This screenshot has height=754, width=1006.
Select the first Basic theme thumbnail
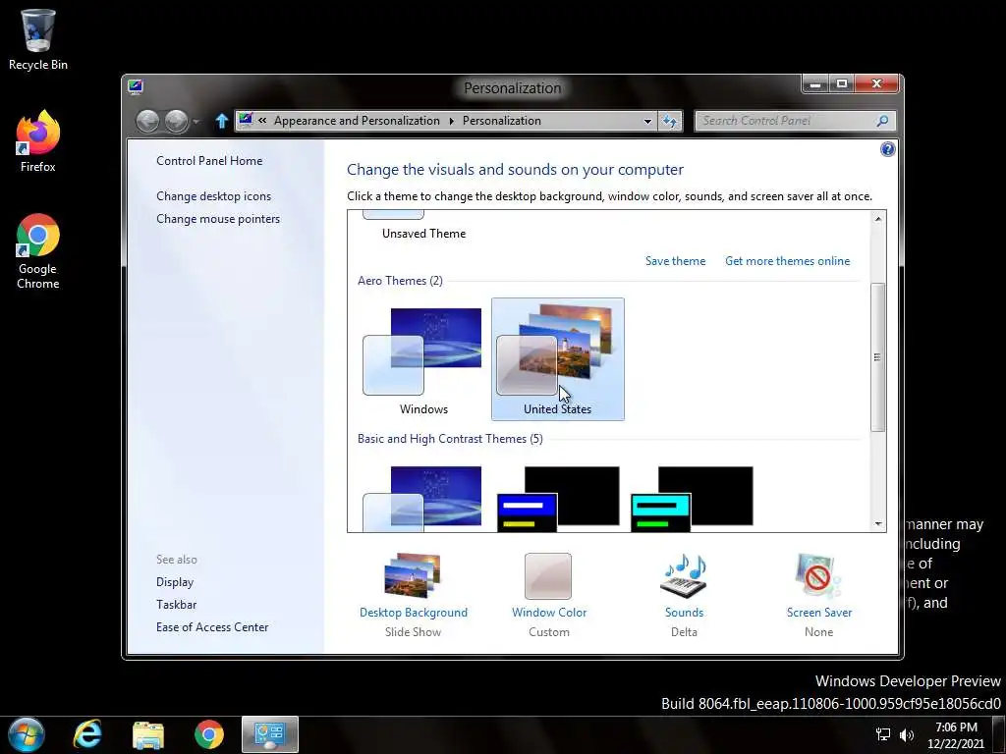422,499
